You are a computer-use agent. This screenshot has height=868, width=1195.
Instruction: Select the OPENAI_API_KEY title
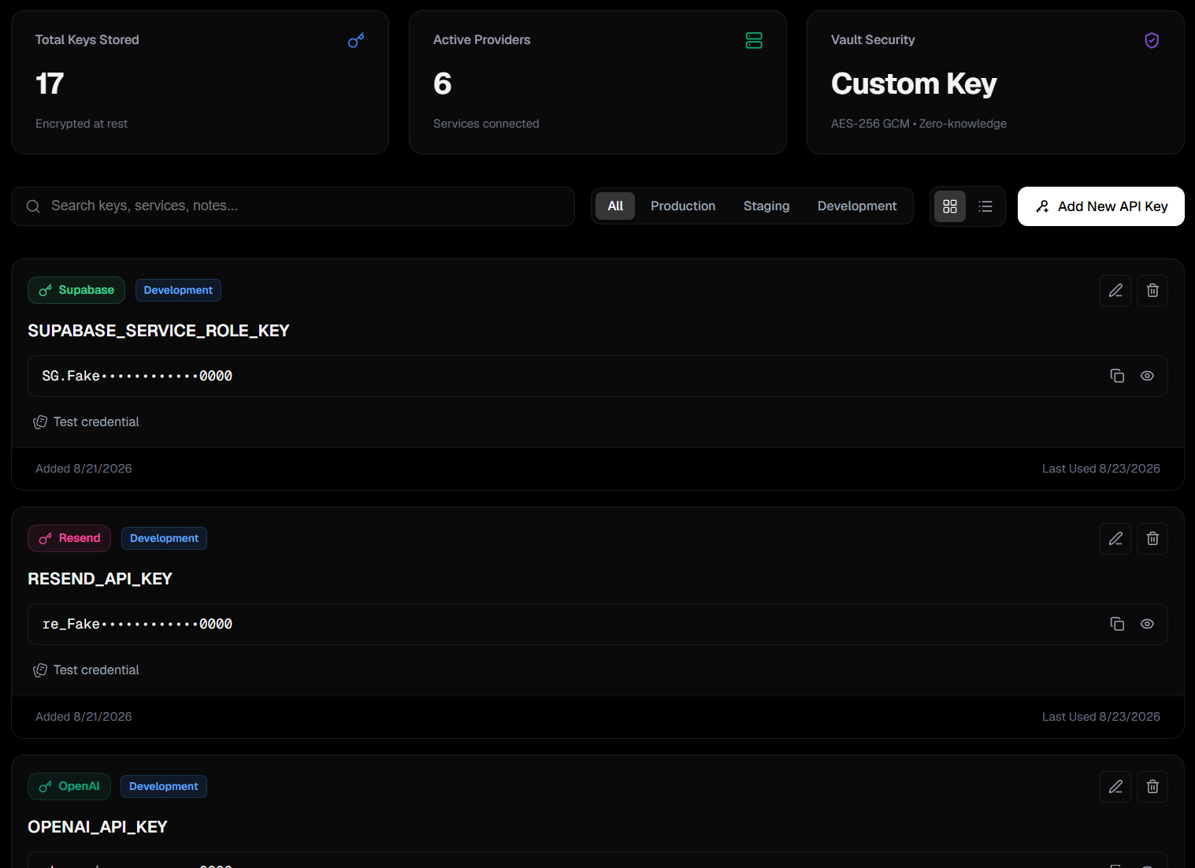[x=98, y=827]
